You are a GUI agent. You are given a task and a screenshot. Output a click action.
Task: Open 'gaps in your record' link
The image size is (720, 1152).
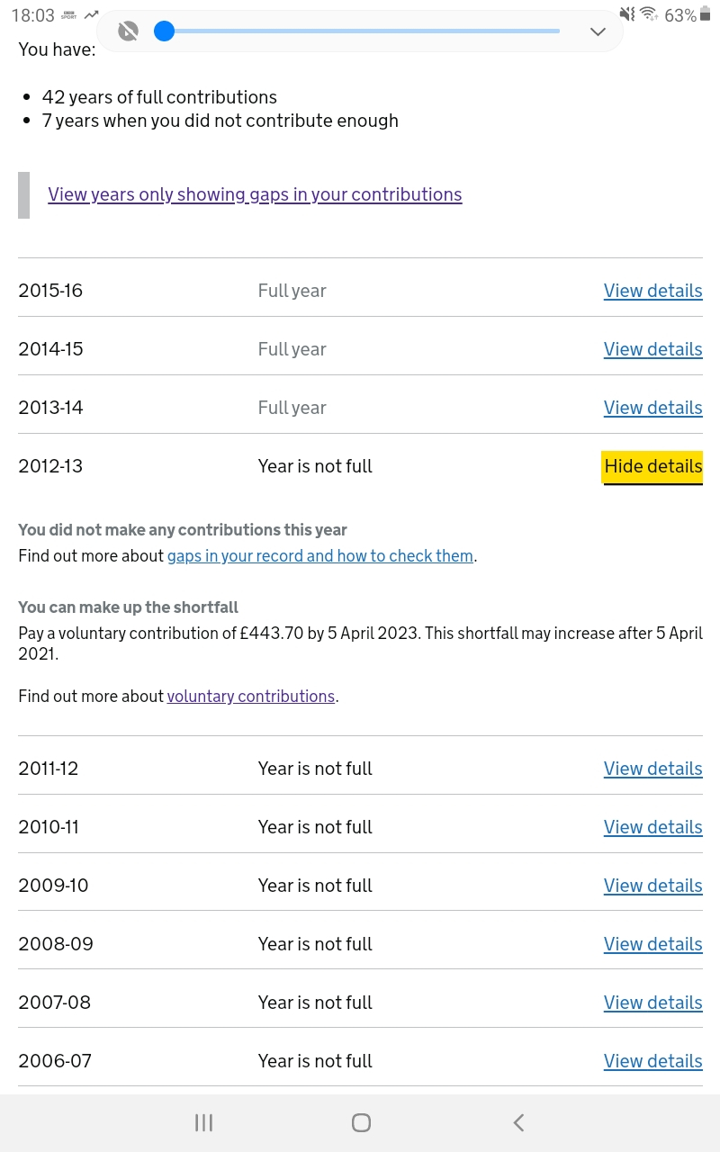(x=319, y=556)
